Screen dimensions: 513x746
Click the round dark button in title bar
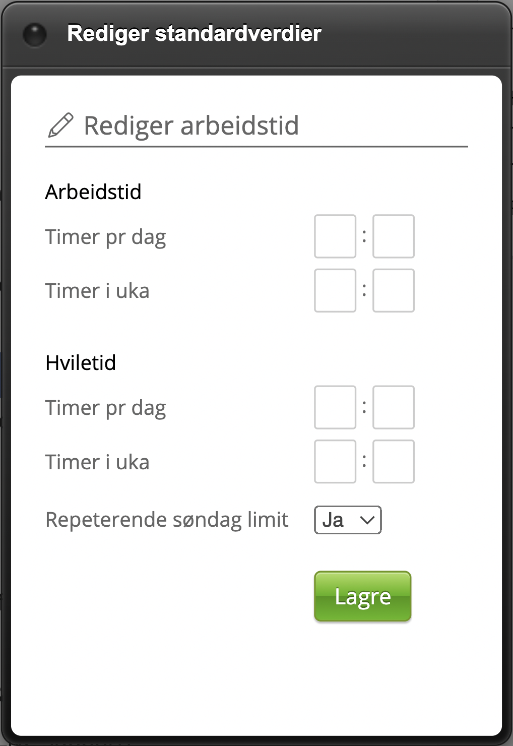[35, 34]
